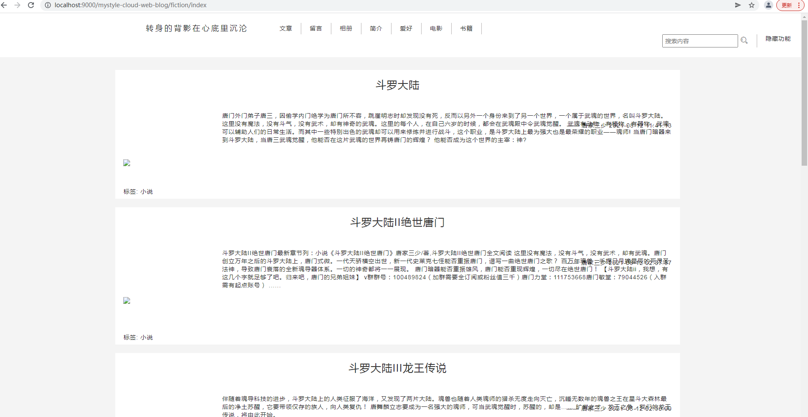
Task: Select 简介 in the navigation bar
Action: click(x=376, y=28)
